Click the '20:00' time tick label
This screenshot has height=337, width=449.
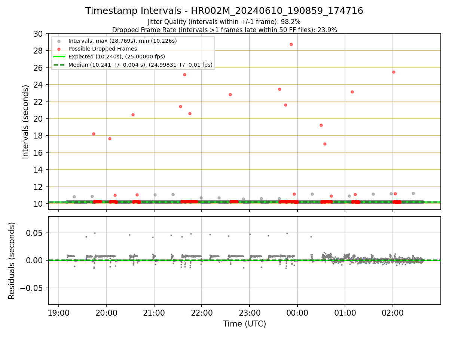point(106,312)
